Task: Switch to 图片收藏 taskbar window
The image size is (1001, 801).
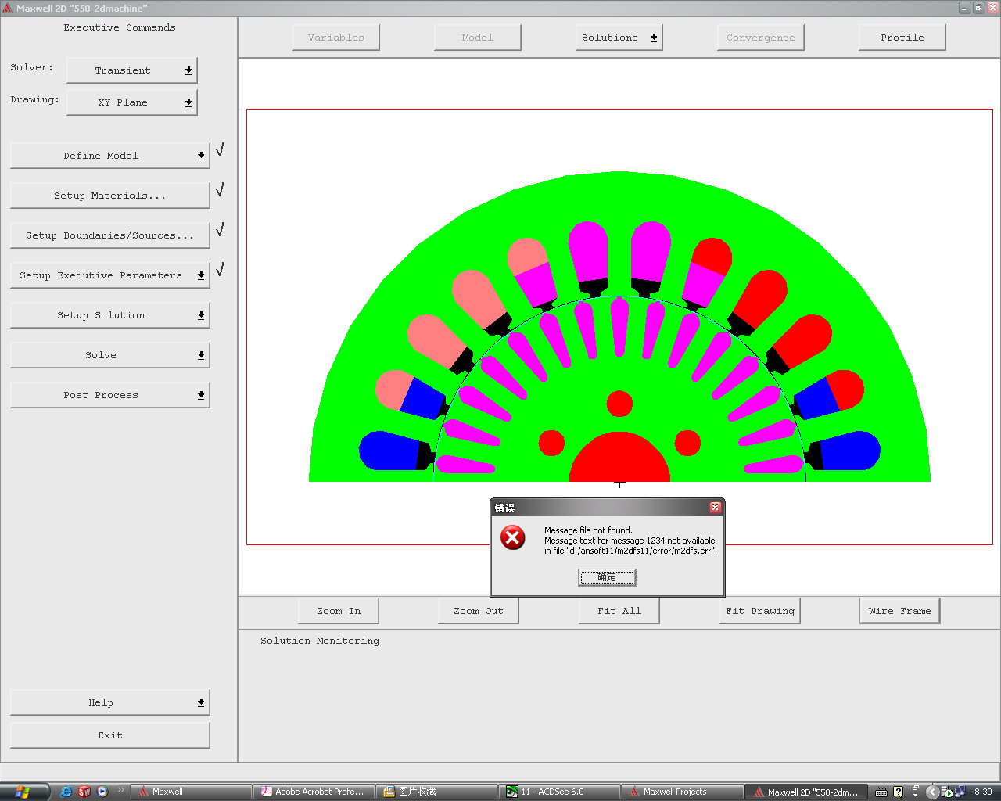Action: coord(436,792)
